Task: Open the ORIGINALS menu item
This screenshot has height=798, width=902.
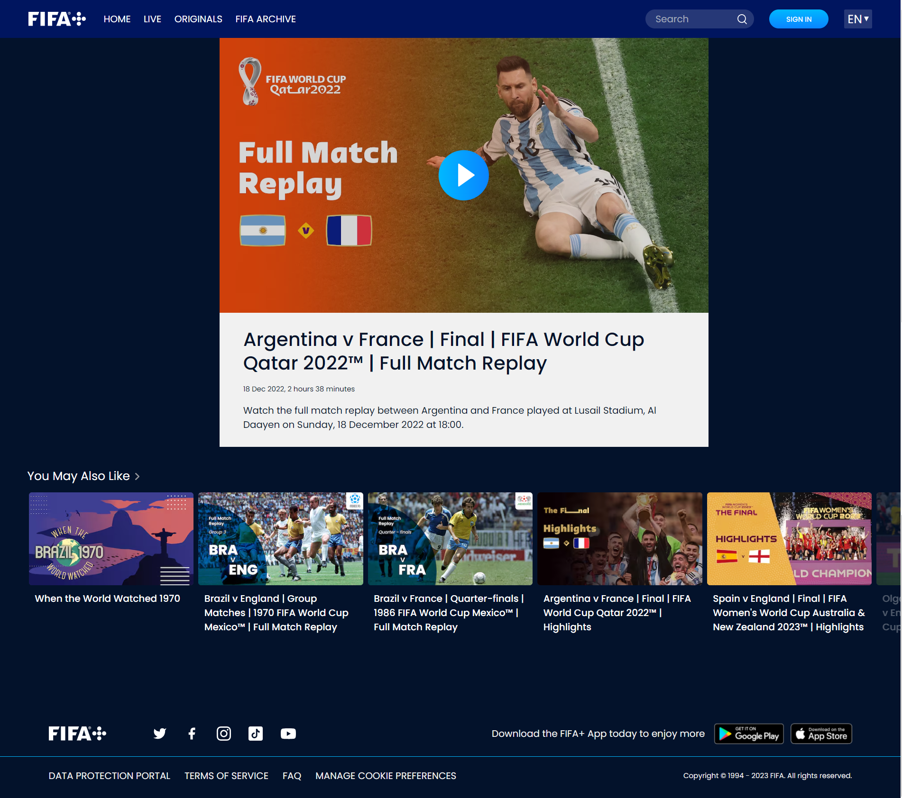Action: (198, 19)
